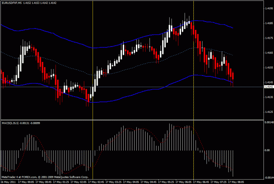Click the 17 May 01:25 time label
This screenshot has height=184, width=274.
click(x=61, y=182)
